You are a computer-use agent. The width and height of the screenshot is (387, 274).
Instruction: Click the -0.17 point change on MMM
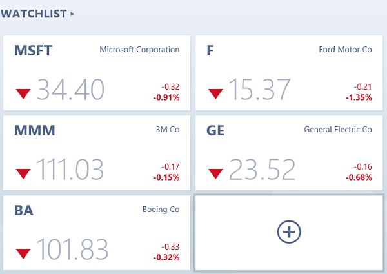click(x=170, y=167)
